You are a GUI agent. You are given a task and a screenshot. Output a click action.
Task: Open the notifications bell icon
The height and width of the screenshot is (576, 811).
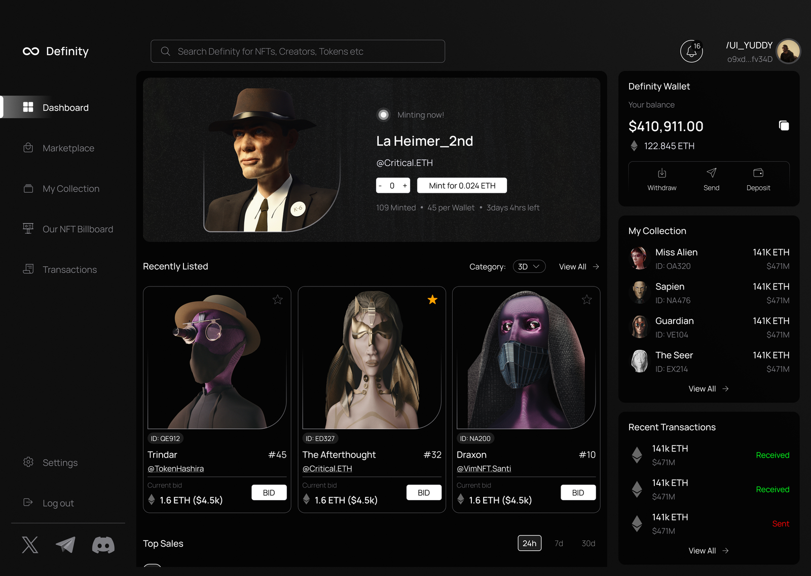pyautogui.click(x=691, y=51)
